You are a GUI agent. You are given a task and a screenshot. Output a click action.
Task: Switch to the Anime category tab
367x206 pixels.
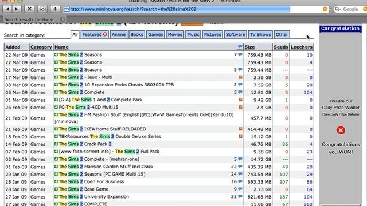[119, 34]
